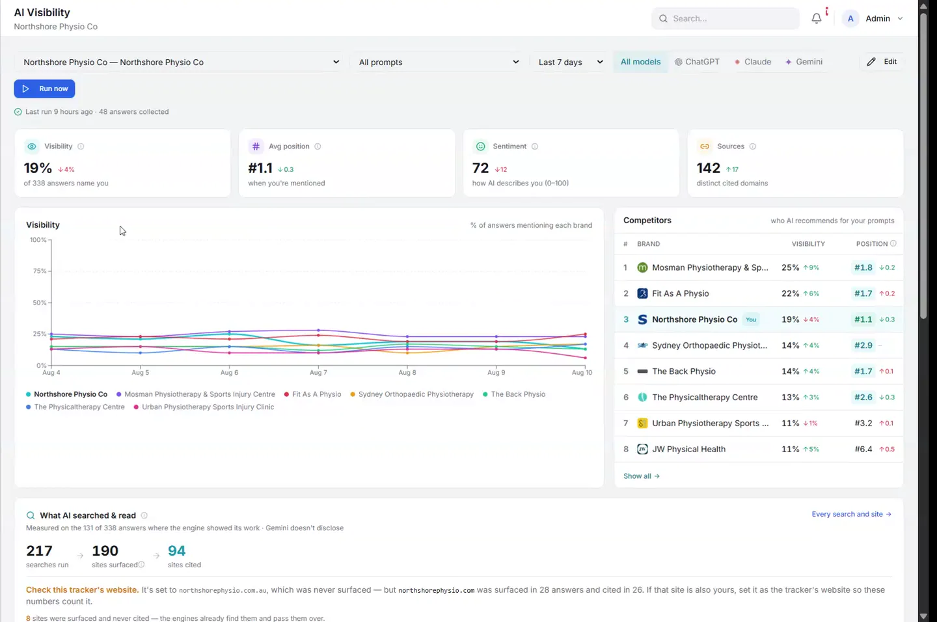Click the 'The Back Physio' competitor name
The width and height of the screenshot is (937, 622).
click(684, 372)
